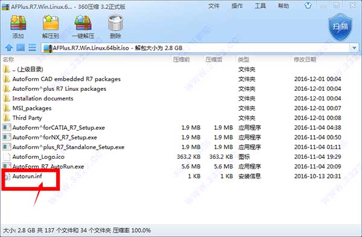Click the 5.6 MB size before compression of AutoRun.exe

coord(191,167)
